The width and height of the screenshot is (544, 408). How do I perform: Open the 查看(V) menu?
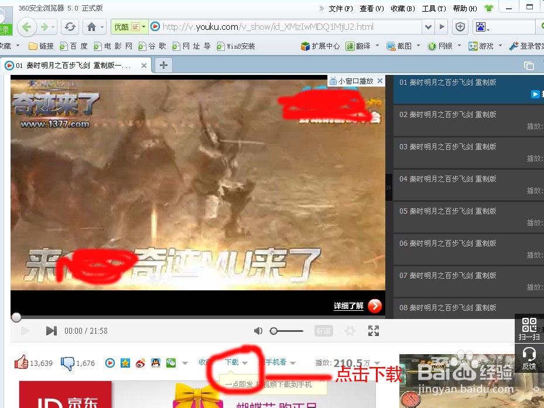(x=372, y=9)
